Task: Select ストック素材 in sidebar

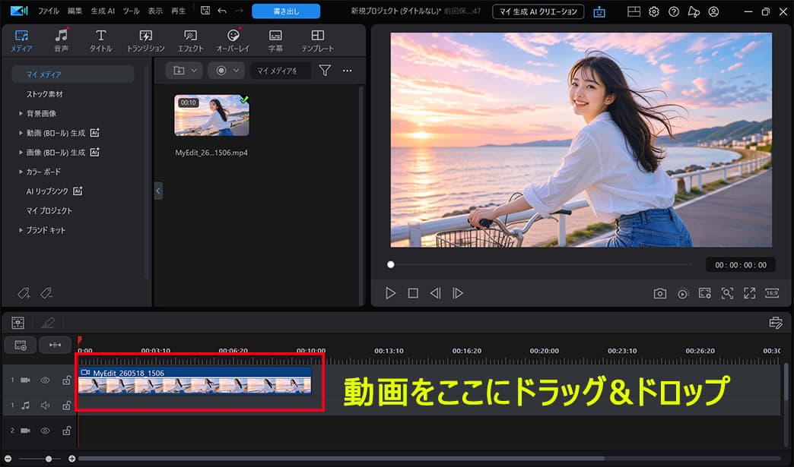Action: pyautogui.click(x=45, y=94)
